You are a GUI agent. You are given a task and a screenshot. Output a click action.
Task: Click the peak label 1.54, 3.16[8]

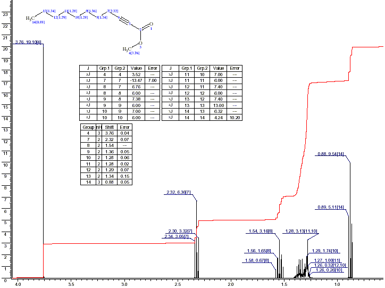[x=261, y=231]
